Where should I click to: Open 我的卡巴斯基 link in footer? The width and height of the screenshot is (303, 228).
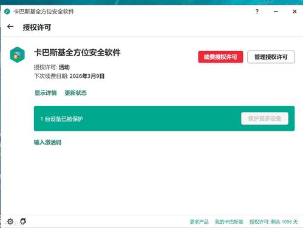[x=229, y=222]
